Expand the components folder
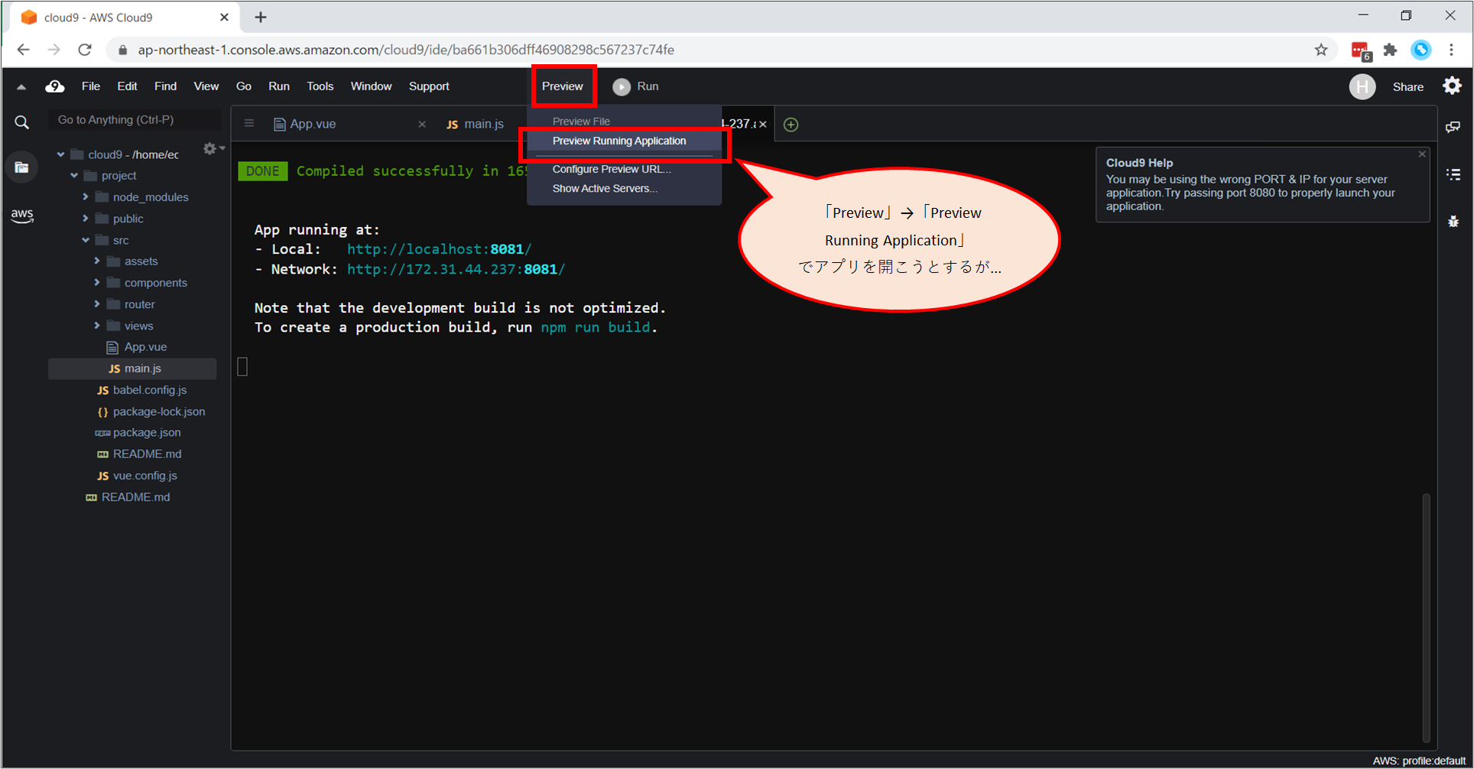Image resolution: width=1474 pixels, height=769 pixels. pyautogui.click(x=97, y=283)
